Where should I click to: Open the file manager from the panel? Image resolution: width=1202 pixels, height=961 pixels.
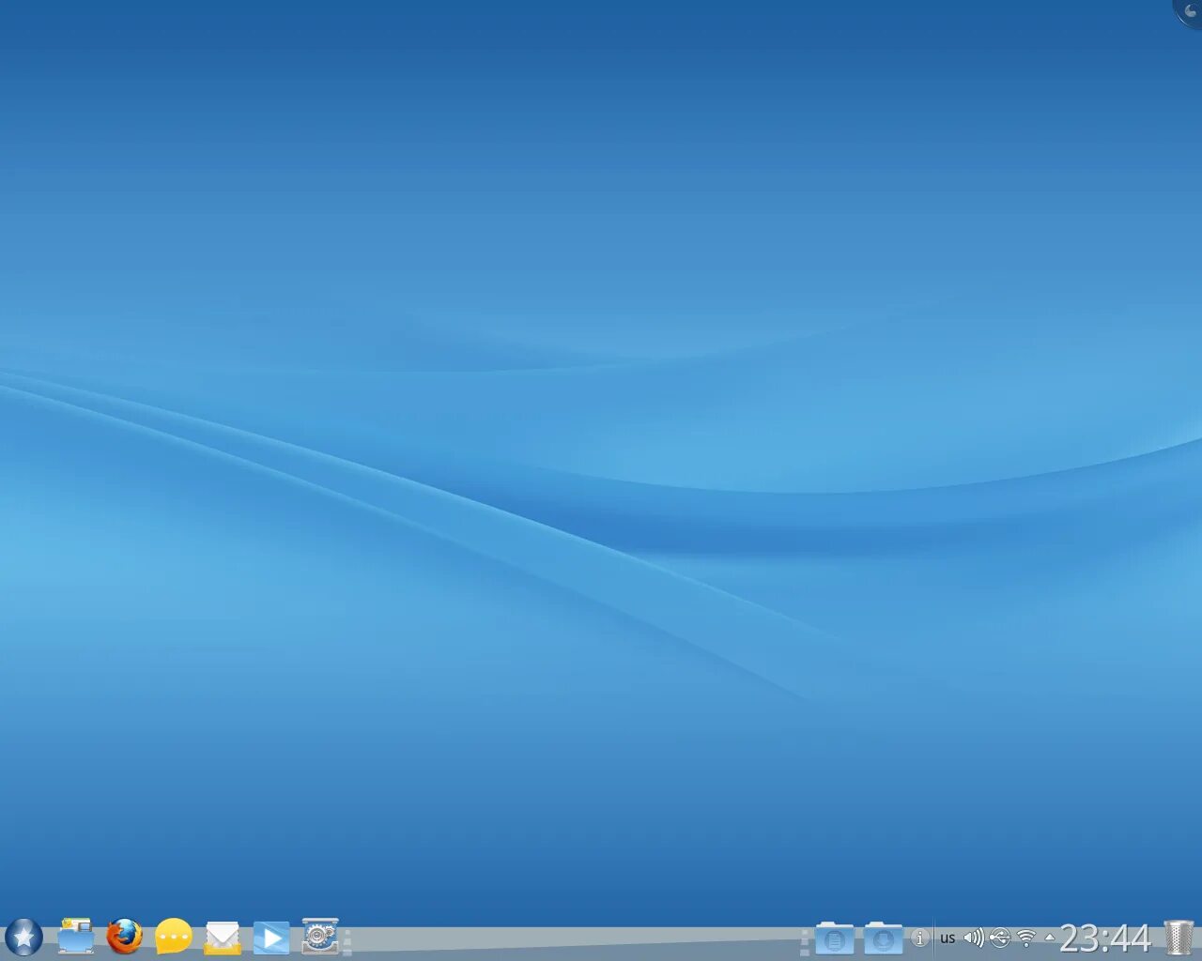coord(75,937)
